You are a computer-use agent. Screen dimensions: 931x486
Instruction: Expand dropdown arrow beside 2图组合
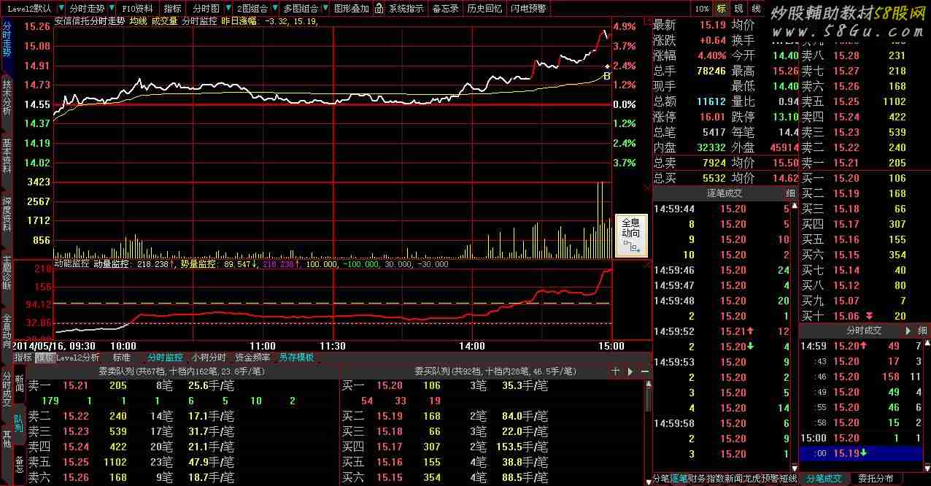(274, 8)
